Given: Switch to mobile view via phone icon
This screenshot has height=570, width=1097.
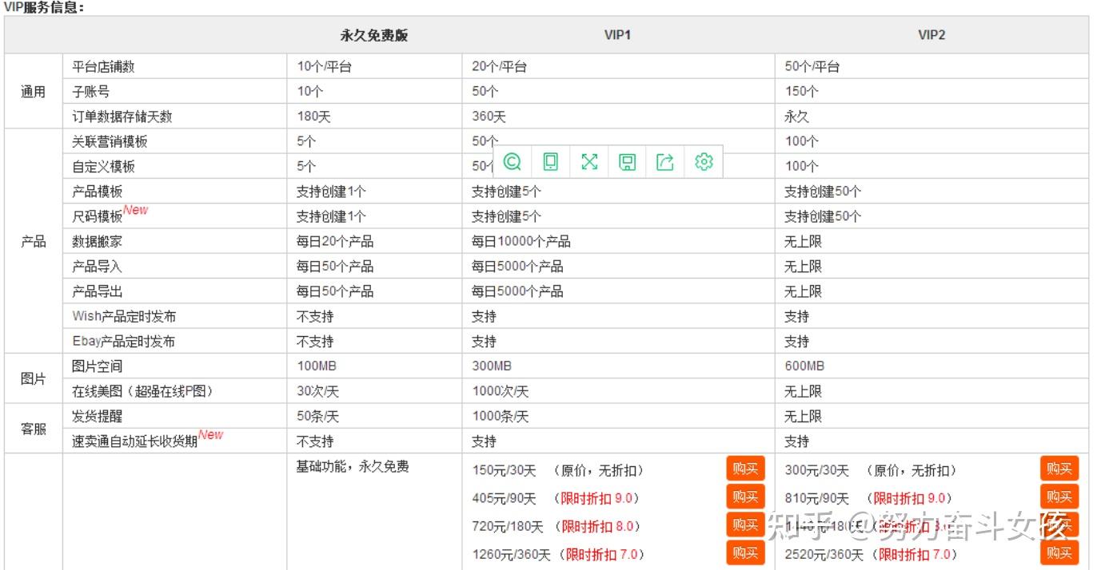Looking at the screenshot, I should click(x=551, y=161).
